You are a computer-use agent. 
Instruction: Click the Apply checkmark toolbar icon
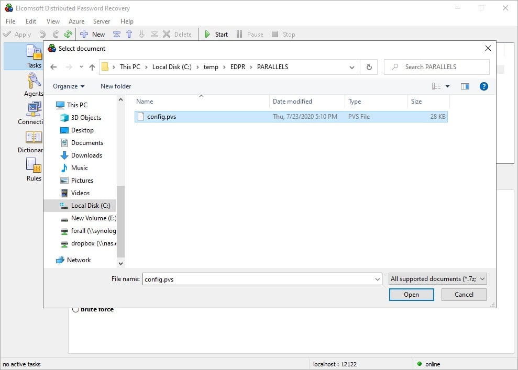coord(7,34)
